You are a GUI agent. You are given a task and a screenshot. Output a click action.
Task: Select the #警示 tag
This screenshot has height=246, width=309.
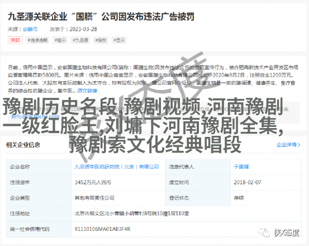click(60, 40)
